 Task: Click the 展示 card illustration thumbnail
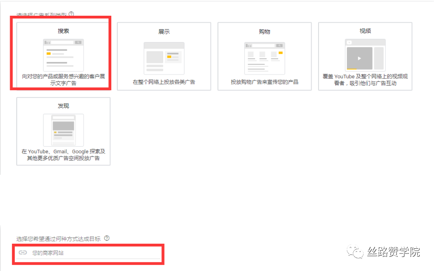(x=164, y=58)
